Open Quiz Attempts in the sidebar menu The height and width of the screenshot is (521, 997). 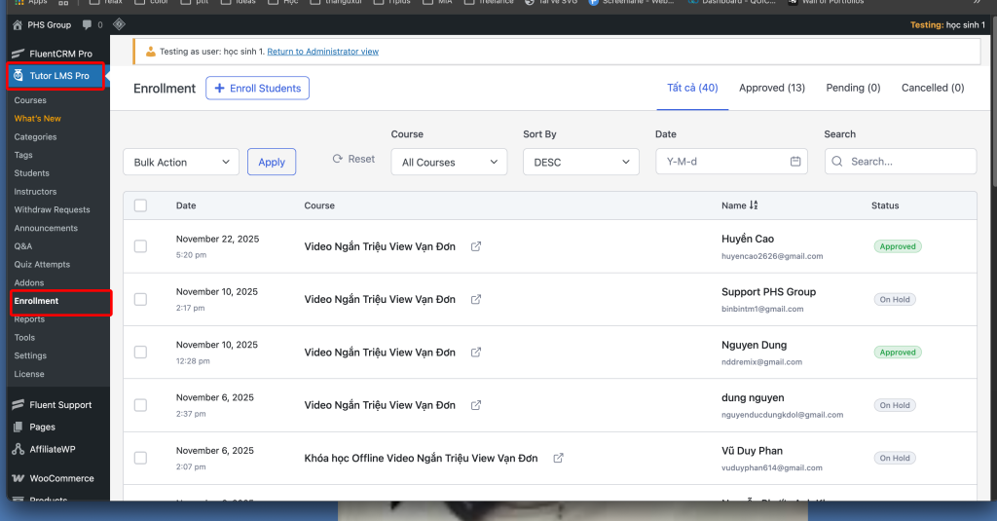tap(42, 265)
